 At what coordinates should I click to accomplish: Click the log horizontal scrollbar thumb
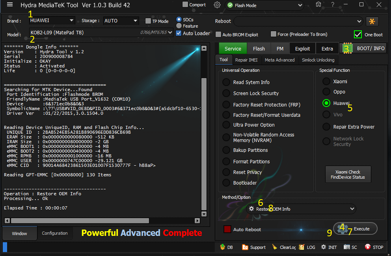click(80, 220)
